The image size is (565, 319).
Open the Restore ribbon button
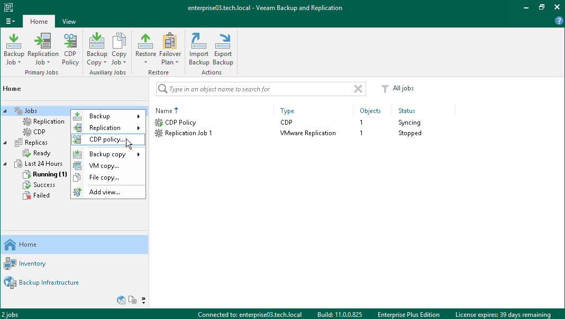tap(145, 49)
